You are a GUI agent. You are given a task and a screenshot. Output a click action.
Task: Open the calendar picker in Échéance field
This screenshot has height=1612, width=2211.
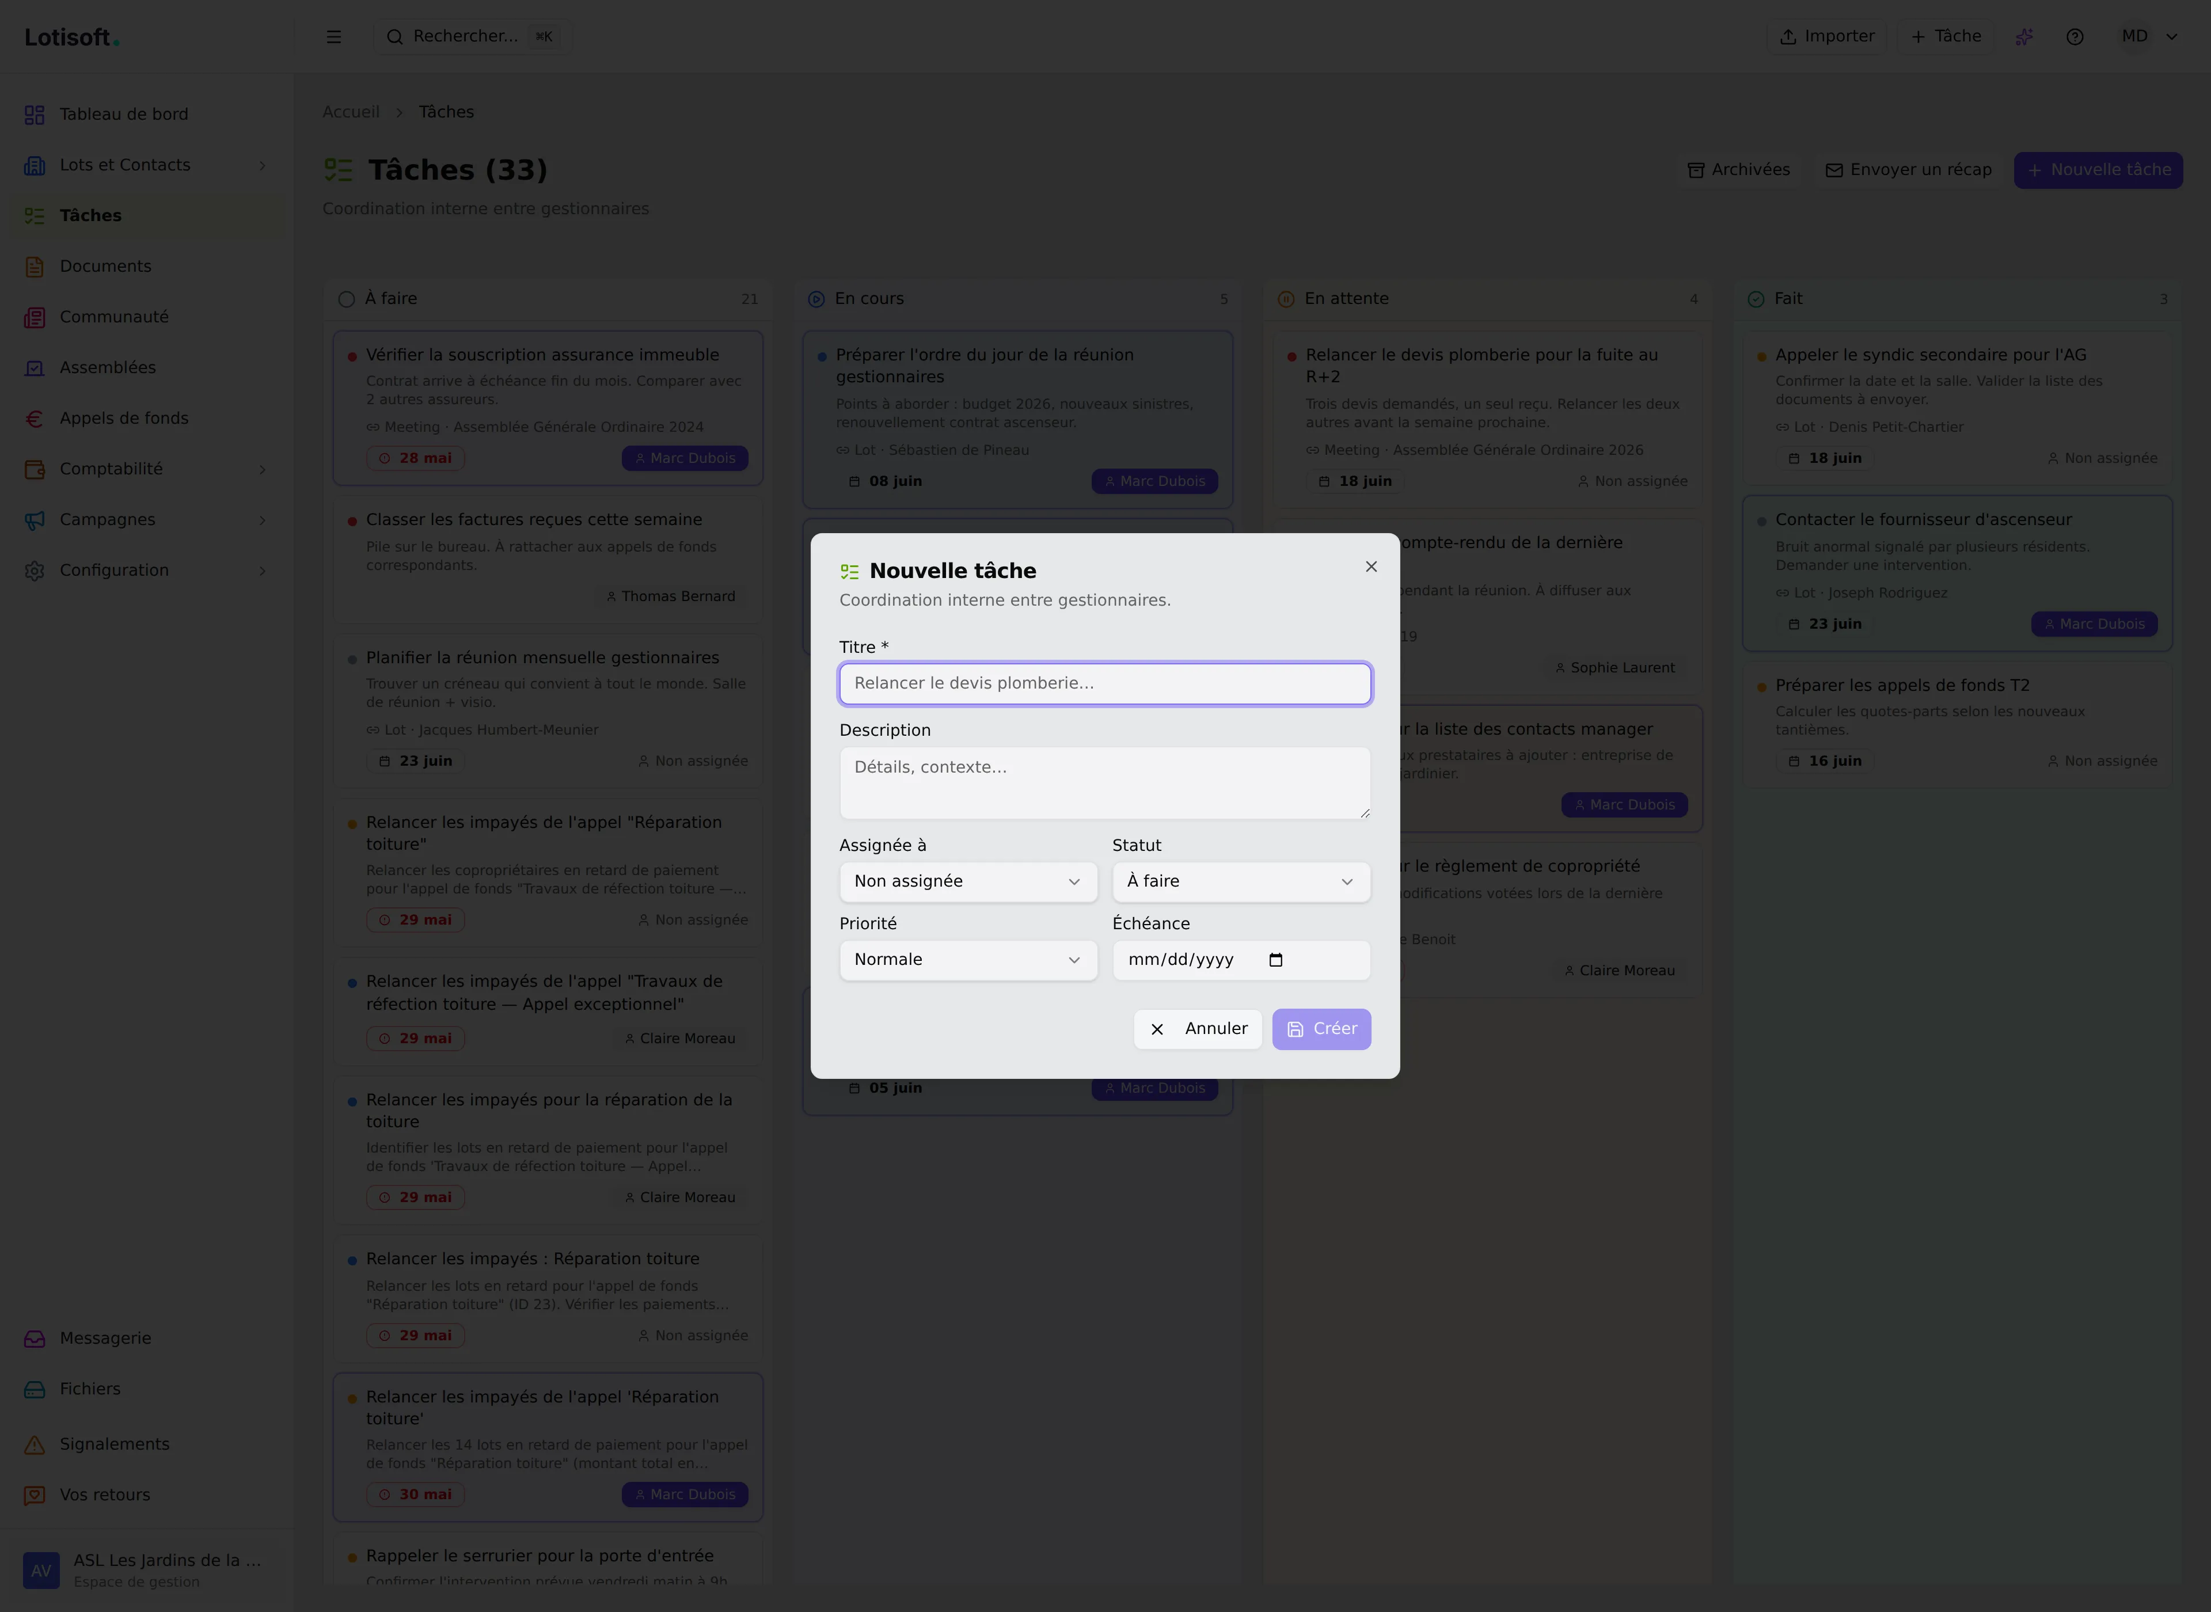click(x=1275, y=960)
